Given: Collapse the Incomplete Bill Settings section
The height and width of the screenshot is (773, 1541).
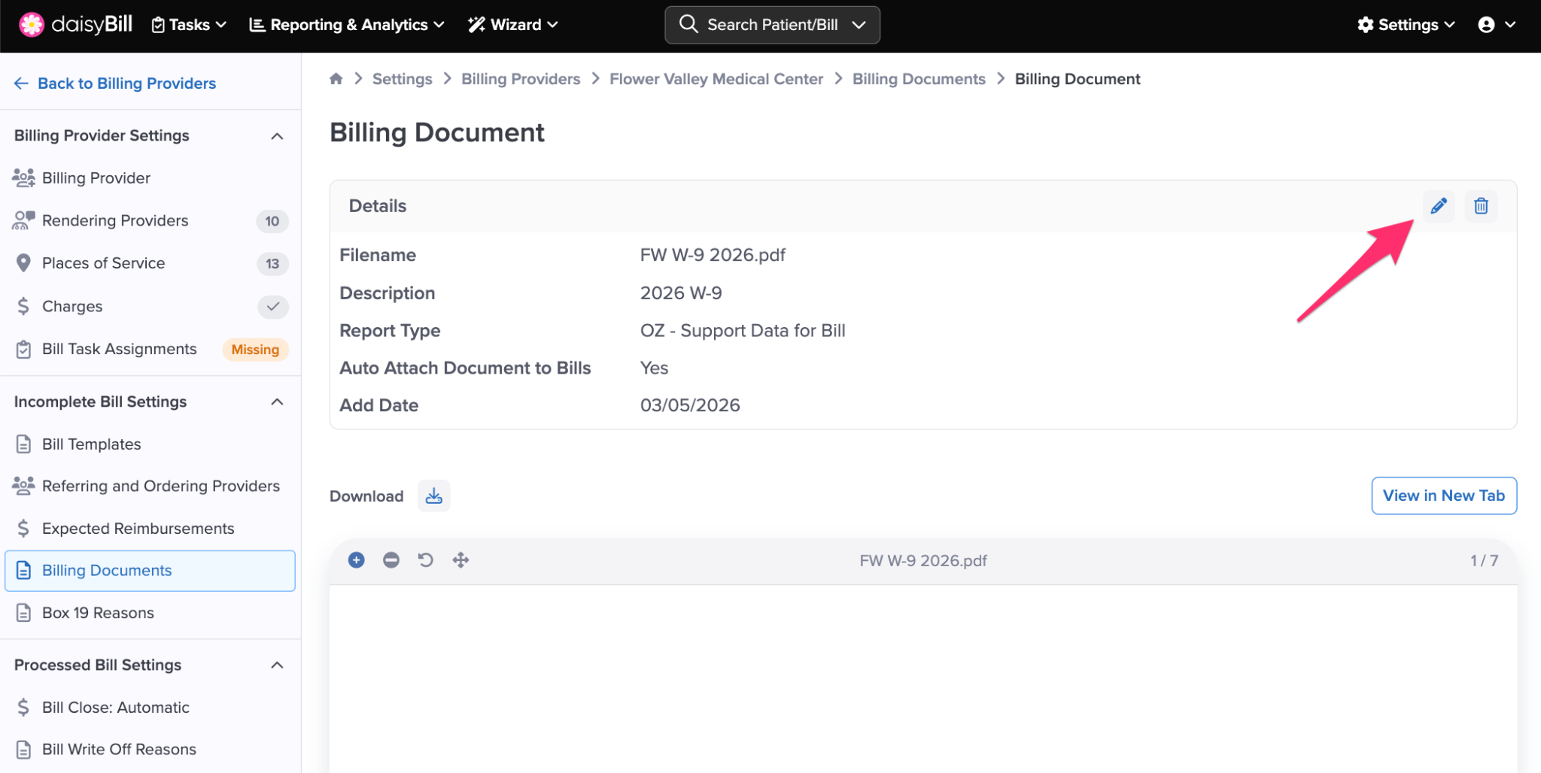Looking at the screenshot, I should point(277,402).
